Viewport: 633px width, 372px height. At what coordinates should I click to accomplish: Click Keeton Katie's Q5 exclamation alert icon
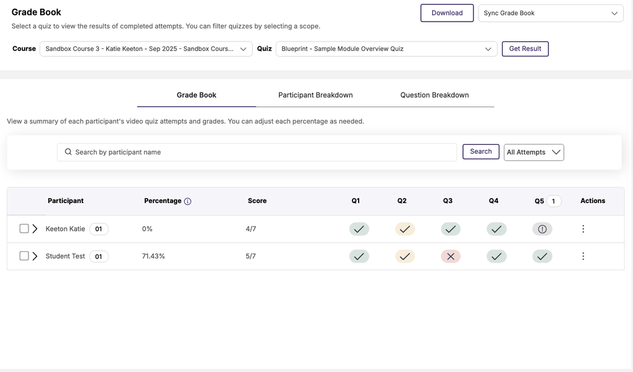pos(542,229)
